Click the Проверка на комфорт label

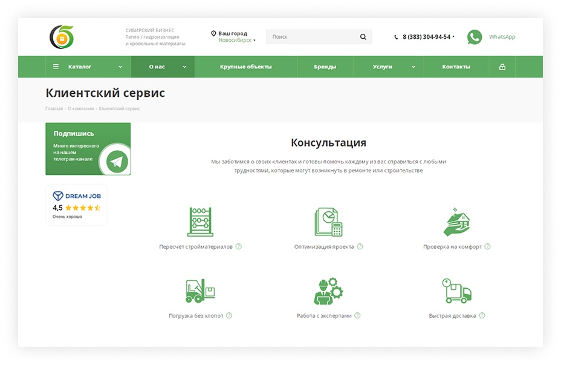452,247
